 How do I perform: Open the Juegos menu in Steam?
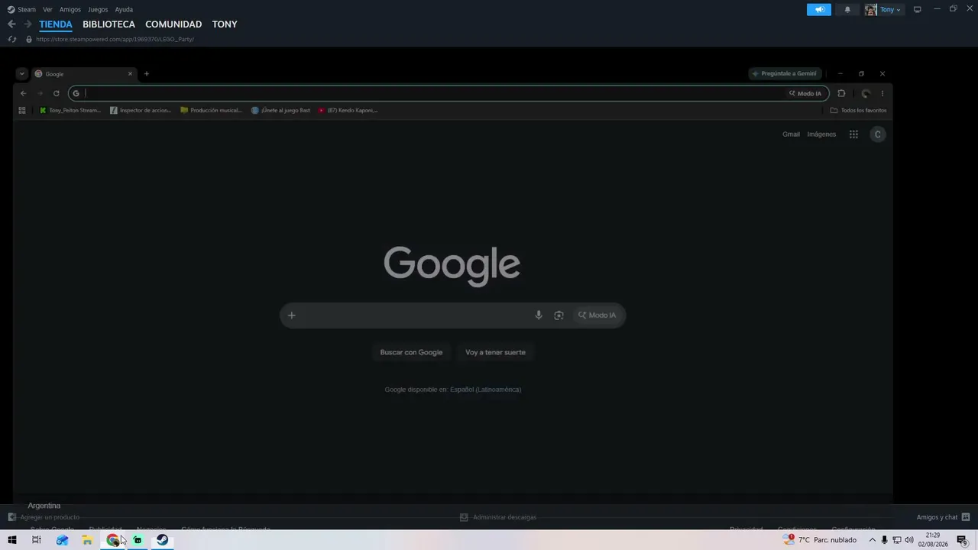98,9
